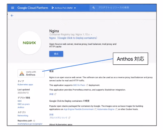
Task: Click the About Kubernetes apps heading
Action: click(61, 124)
